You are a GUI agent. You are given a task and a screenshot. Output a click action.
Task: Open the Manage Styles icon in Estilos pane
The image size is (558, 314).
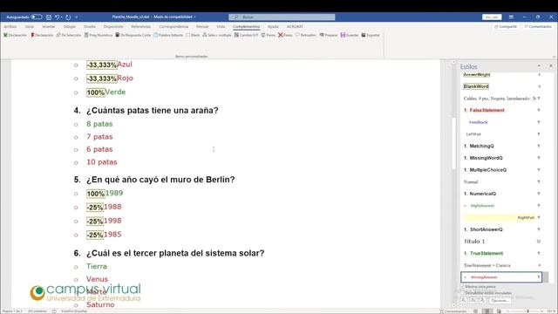coord(482,300)
